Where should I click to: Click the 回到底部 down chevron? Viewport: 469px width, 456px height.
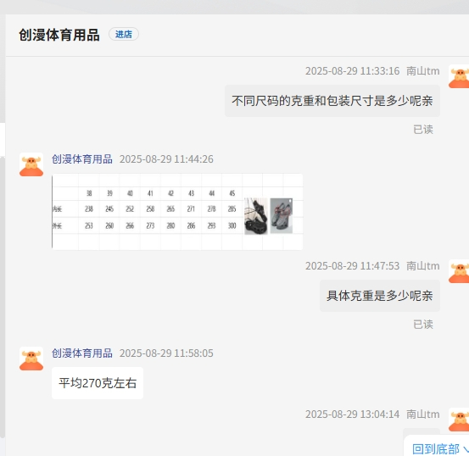click(x=466, y=449)
